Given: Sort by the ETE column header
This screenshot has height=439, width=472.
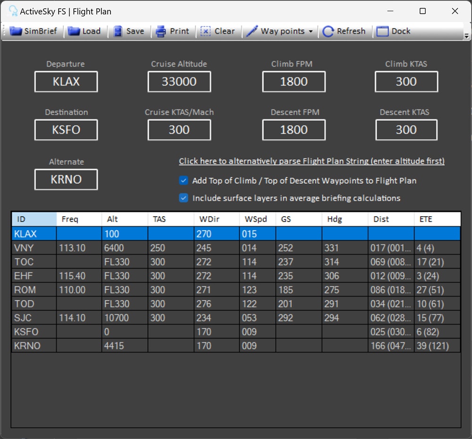Looking at the screenshot, I should pyautogui.click(x=437, y=219).
